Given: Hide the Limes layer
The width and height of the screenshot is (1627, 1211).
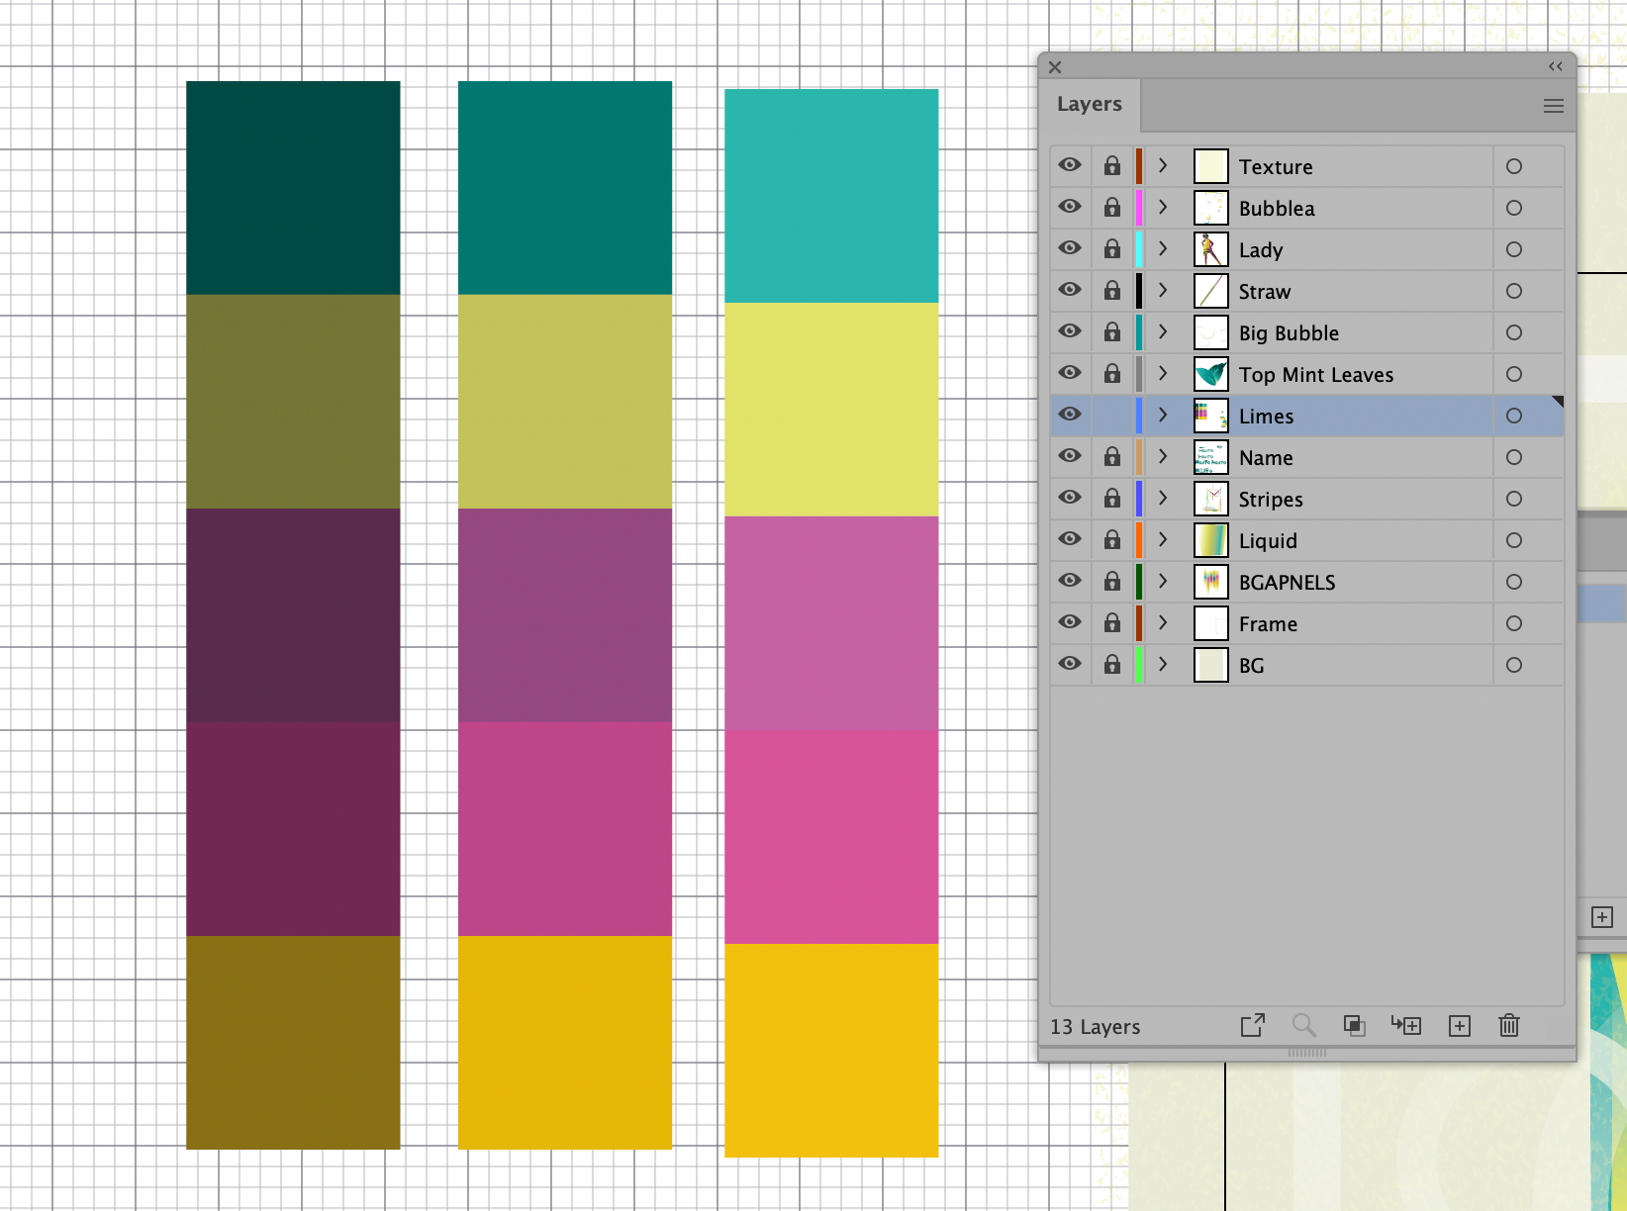Looking at the screenshot, I should point(1070,415).
